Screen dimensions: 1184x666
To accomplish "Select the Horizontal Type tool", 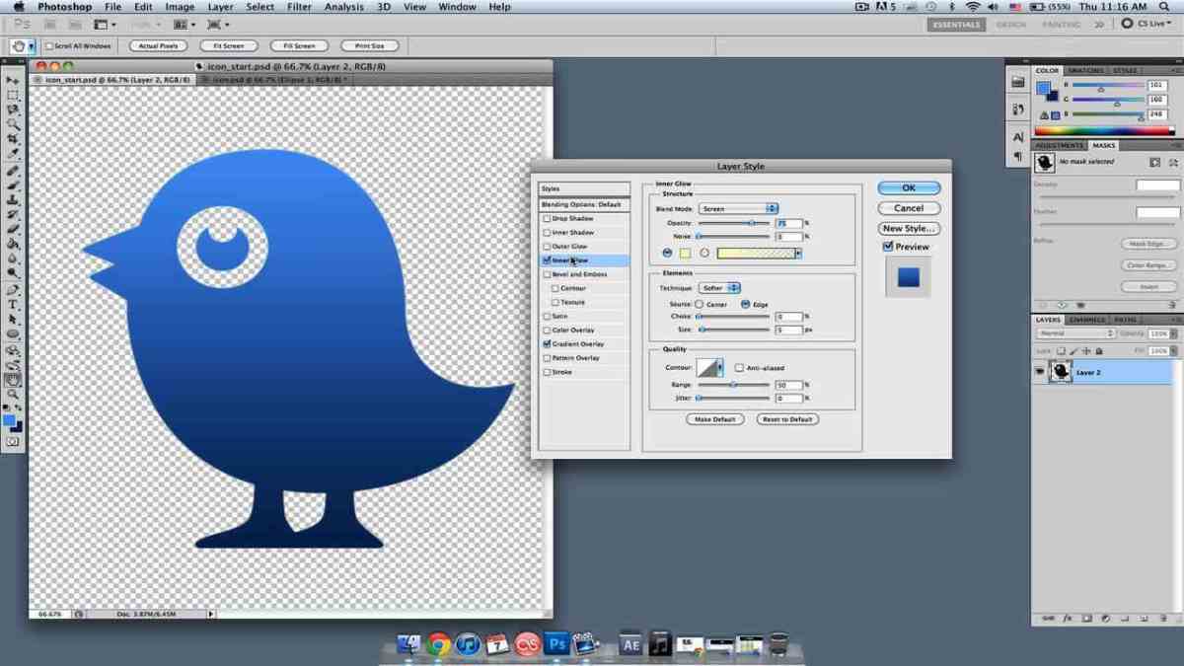I will tap(13, 305).
